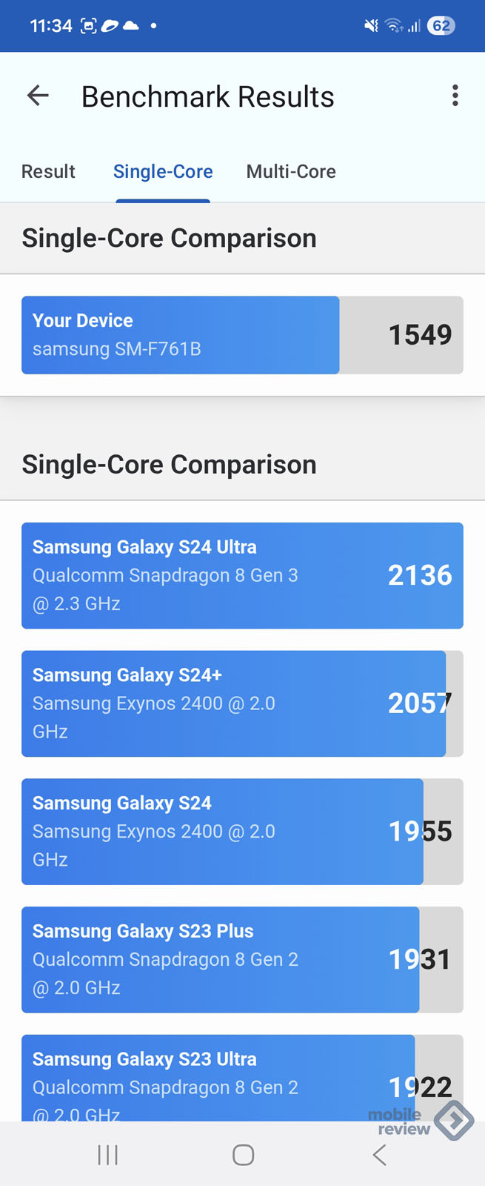Tap the Galaxy S23 Ultra comparison row
The height and width of the screenshot is (1186, 485).
point(242,1079)
